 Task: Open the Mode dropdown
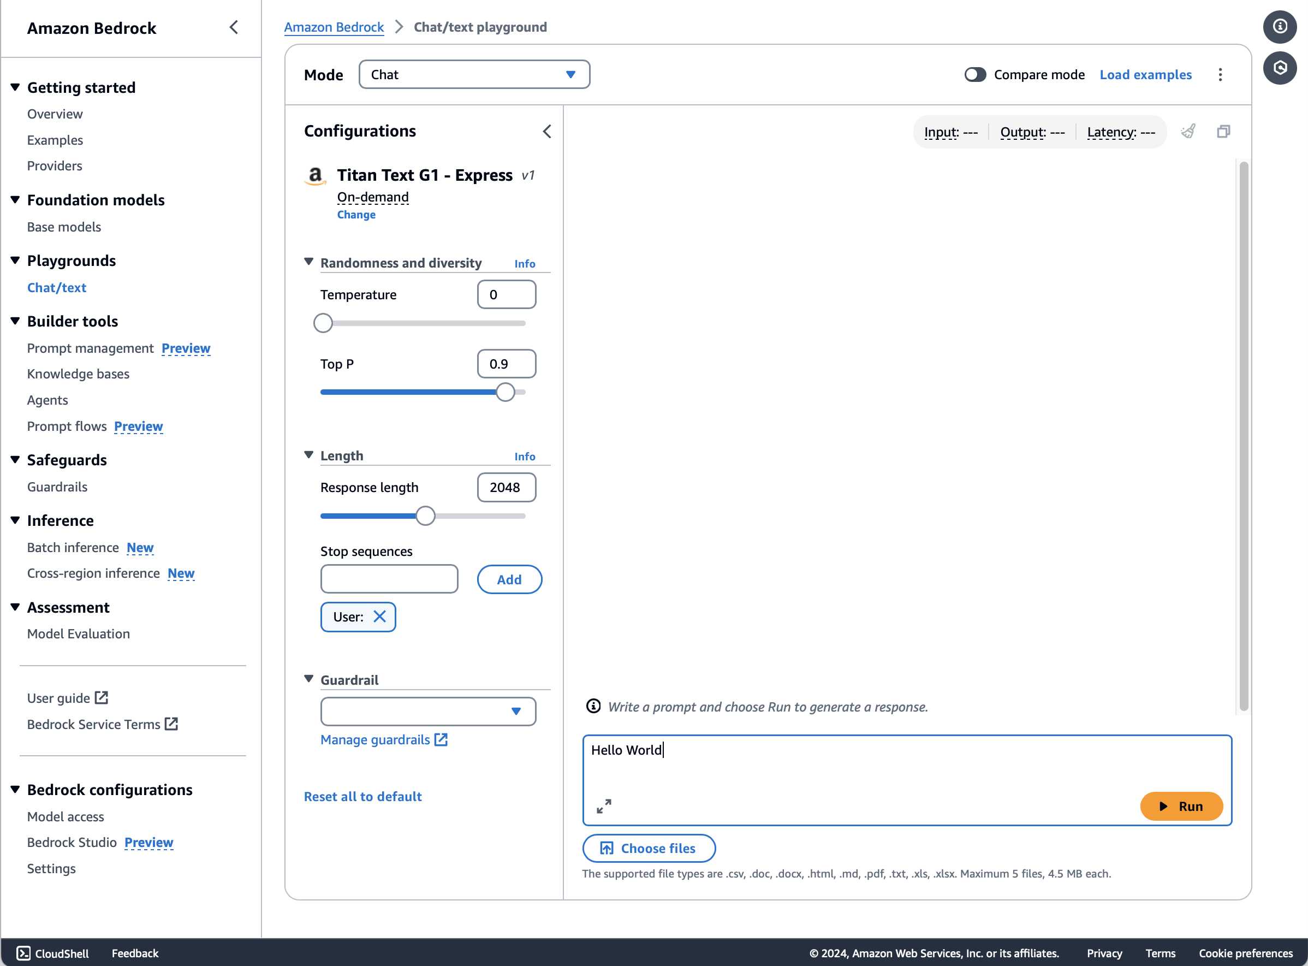pyautogui.click(x=474, y=74)
